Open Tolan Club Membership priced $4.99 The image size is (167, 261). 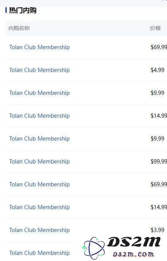[40, 70]
